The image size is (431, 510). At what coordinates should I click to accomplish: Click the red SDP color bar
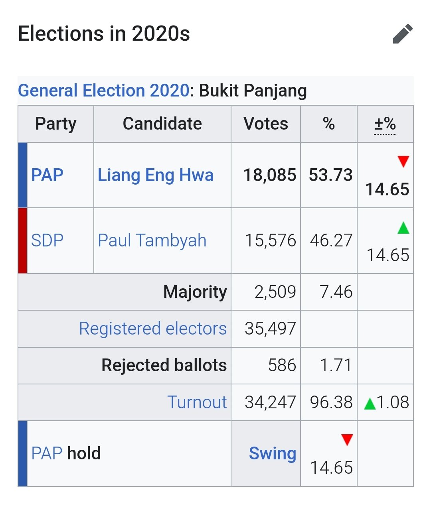(x=23, y=240)
